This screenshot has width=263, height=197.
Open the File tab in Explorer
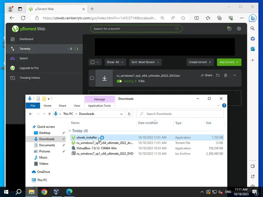click(33, 106)
